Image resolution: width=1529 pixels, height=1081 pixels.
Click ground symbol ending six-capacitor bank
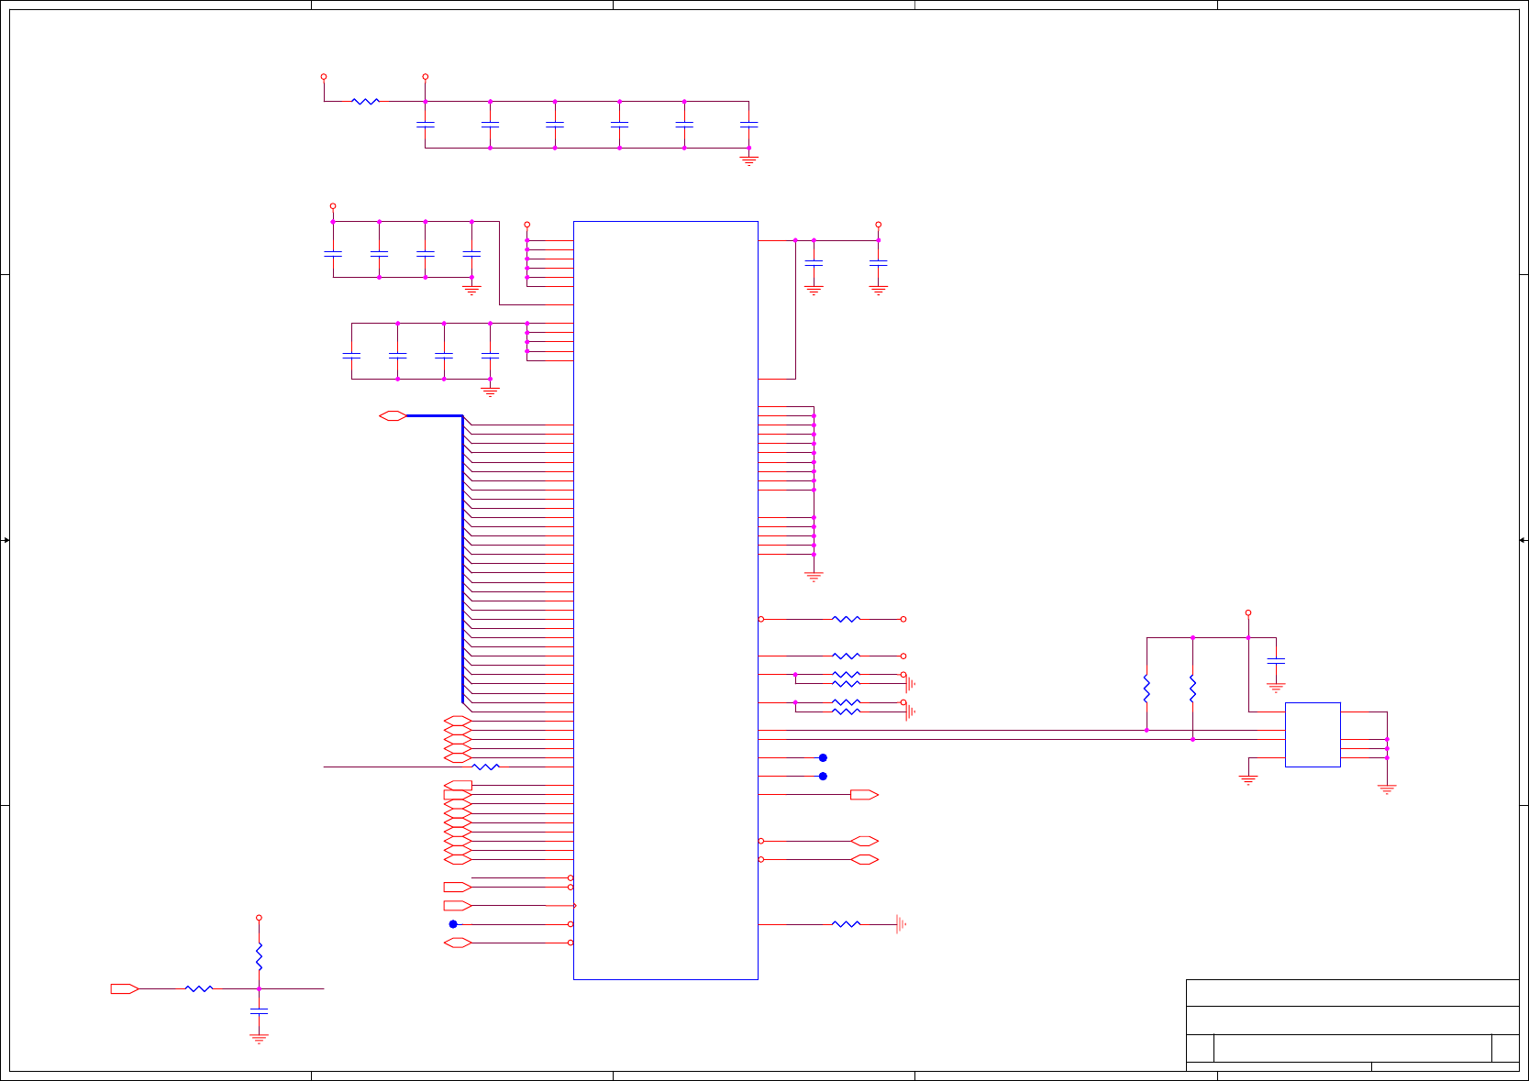coord(748,160)
